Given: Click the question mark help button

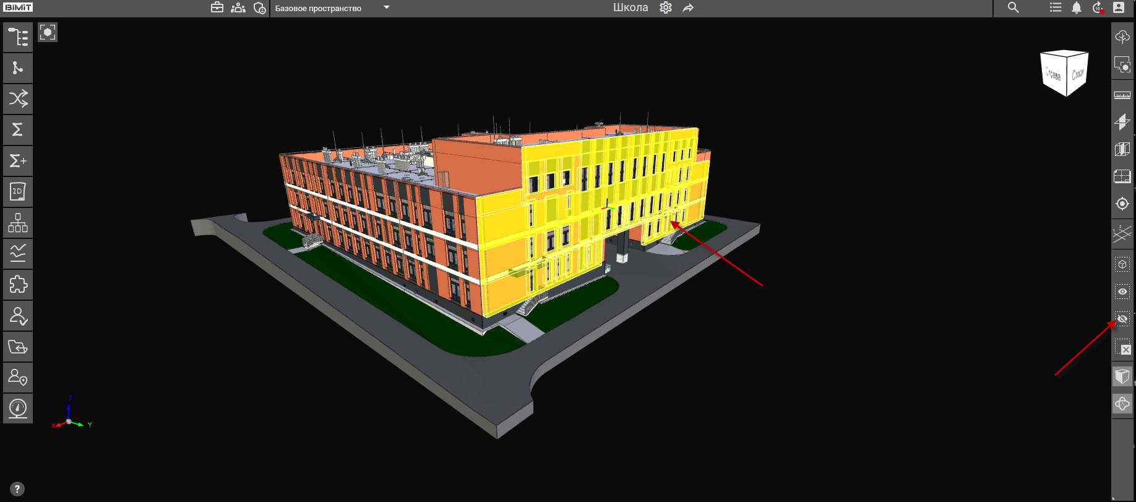Looking at the screenshot, I should 17,489.
